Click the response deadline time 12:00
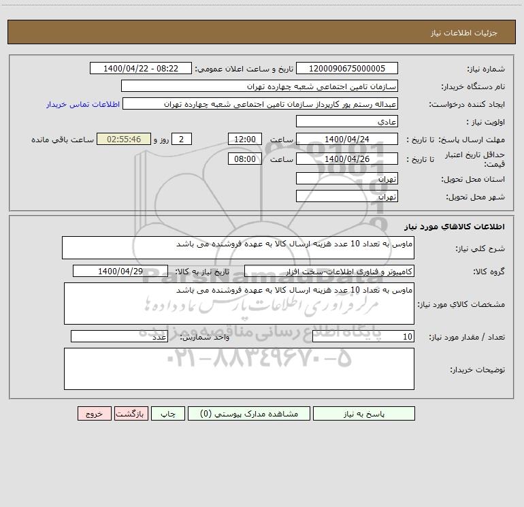Screen dimensions: 524x507 [x=244, y=139]
